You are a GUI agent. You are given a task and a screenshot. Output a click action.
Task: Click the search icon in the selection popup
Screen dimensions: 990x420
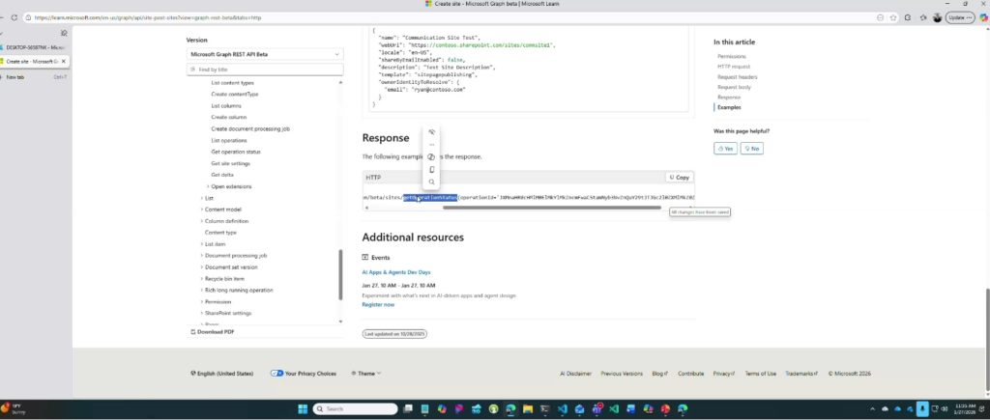(431, 182)
